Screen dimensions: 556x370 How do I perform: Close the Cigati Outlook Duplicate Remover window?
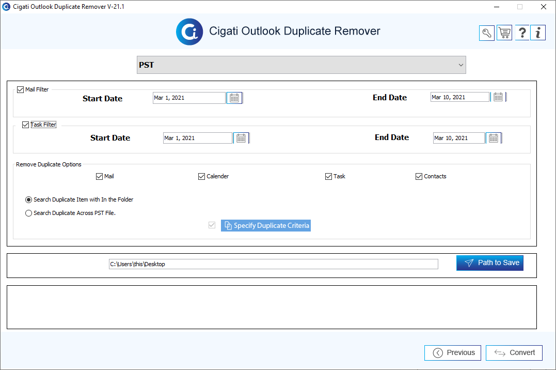click(x=543, y=7)
